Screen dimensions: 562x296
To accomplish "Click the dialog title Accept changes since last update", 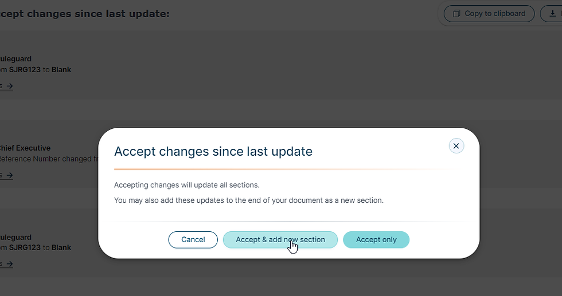I will (x=213, y=151).
